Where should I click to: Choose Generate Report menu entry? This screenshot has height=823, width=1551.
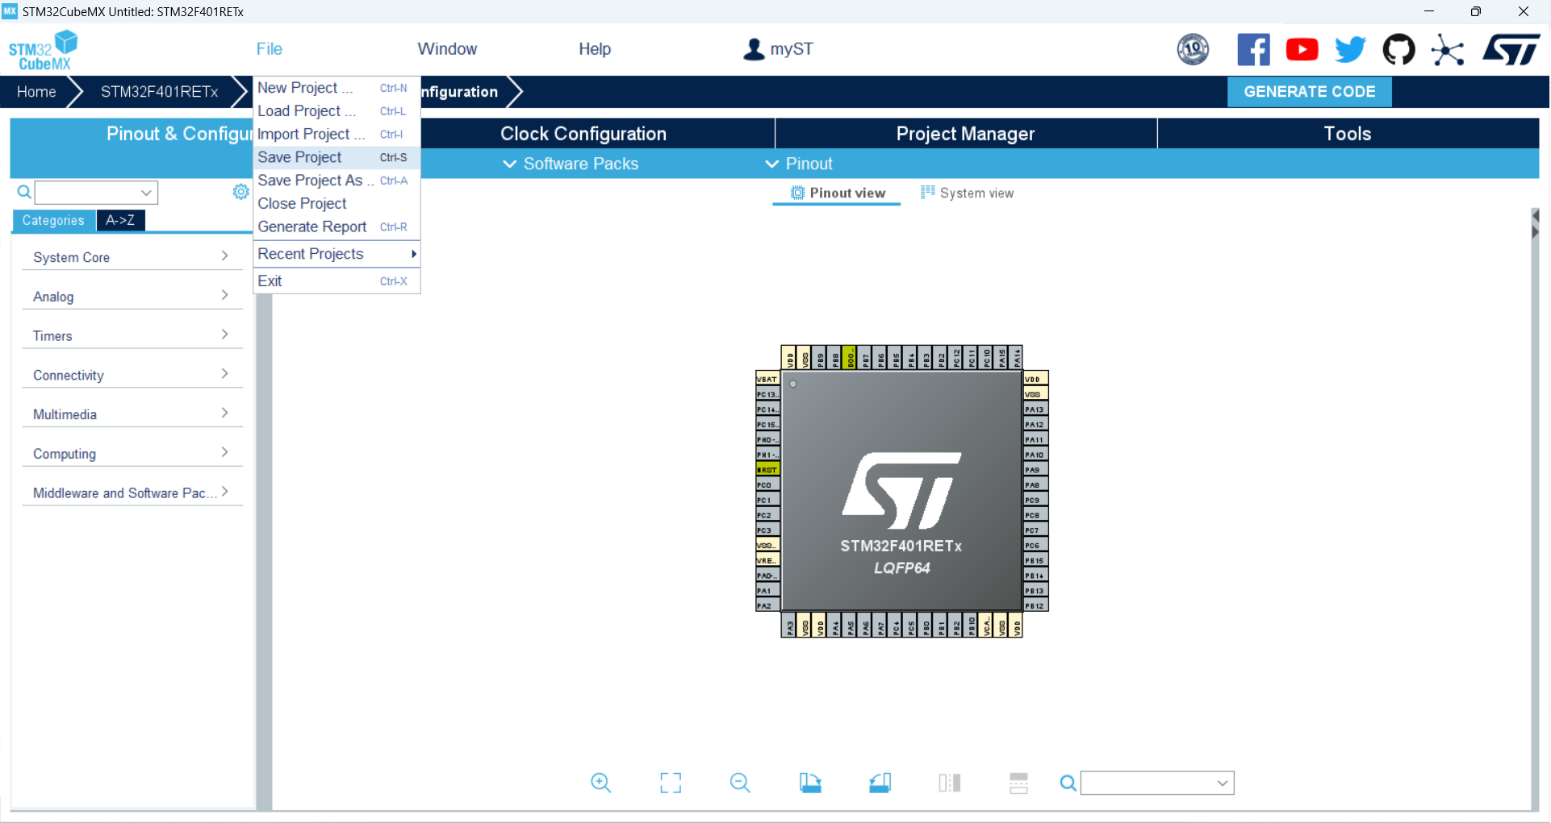[x=337, y=227]
